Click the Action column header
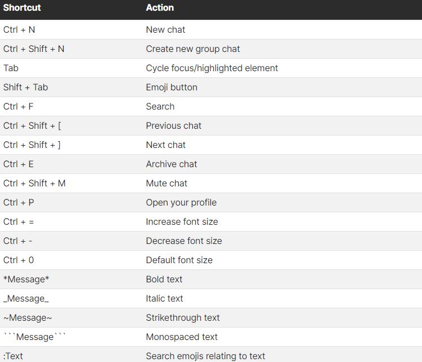422x362 pixels. [x=160, y=8]
